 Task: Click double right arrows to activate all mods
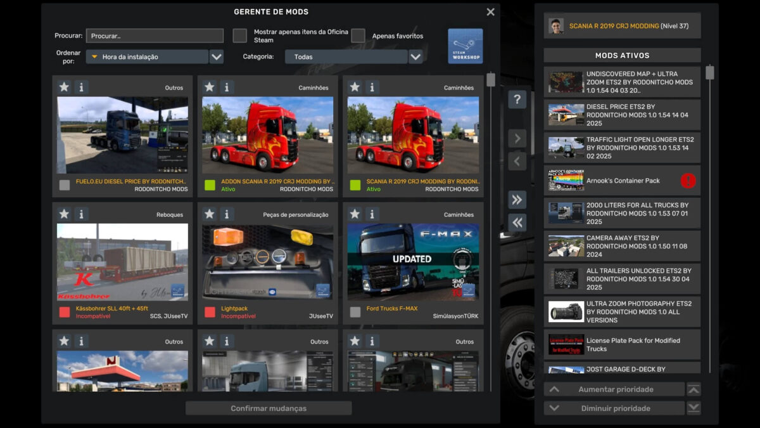pyautogui.click(x=517, y=200)
